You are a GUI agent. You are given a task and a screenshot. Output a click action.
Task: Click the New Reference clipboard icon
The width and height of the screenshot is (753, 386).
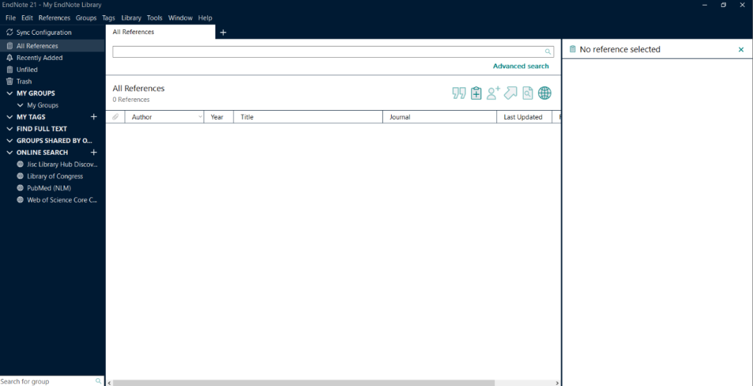tap(476, 93)
